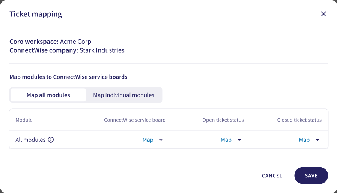Image resolution: width=337 pixels, height=193 pixels.
Task: Click the Closed ticket status column header
Action: (x=299, y=120)
